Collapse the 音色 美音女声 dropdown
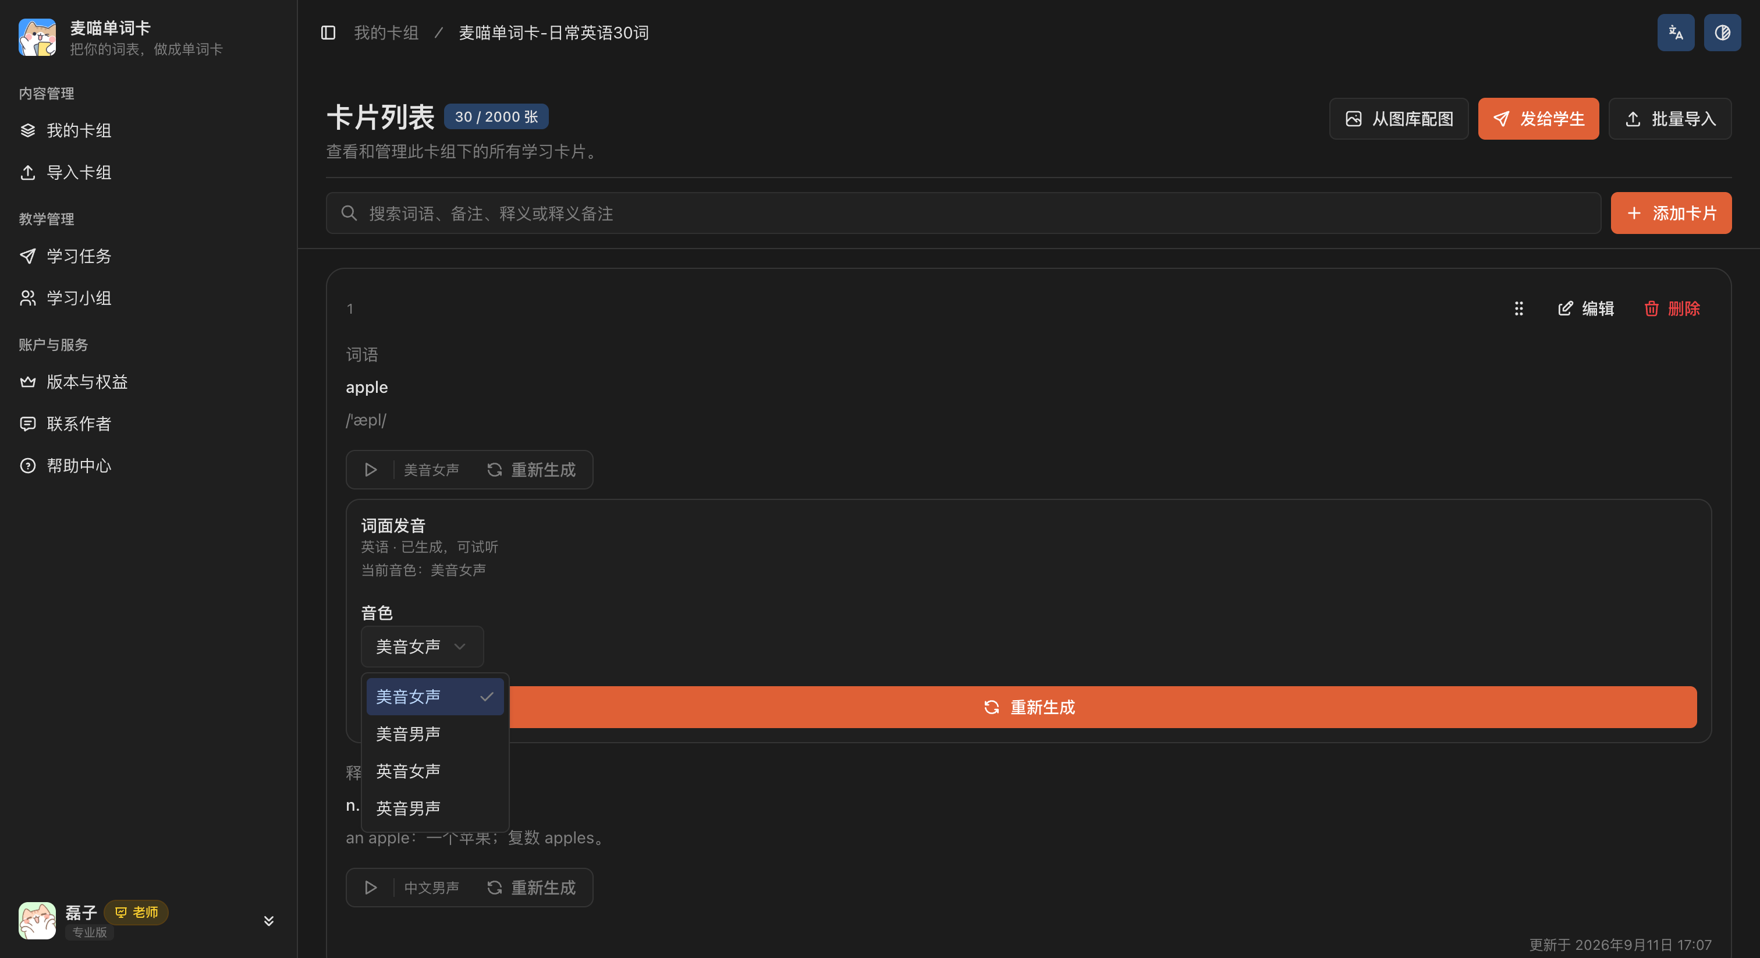The width and height of the screenshot is (1760, 958). coord(422,647)
